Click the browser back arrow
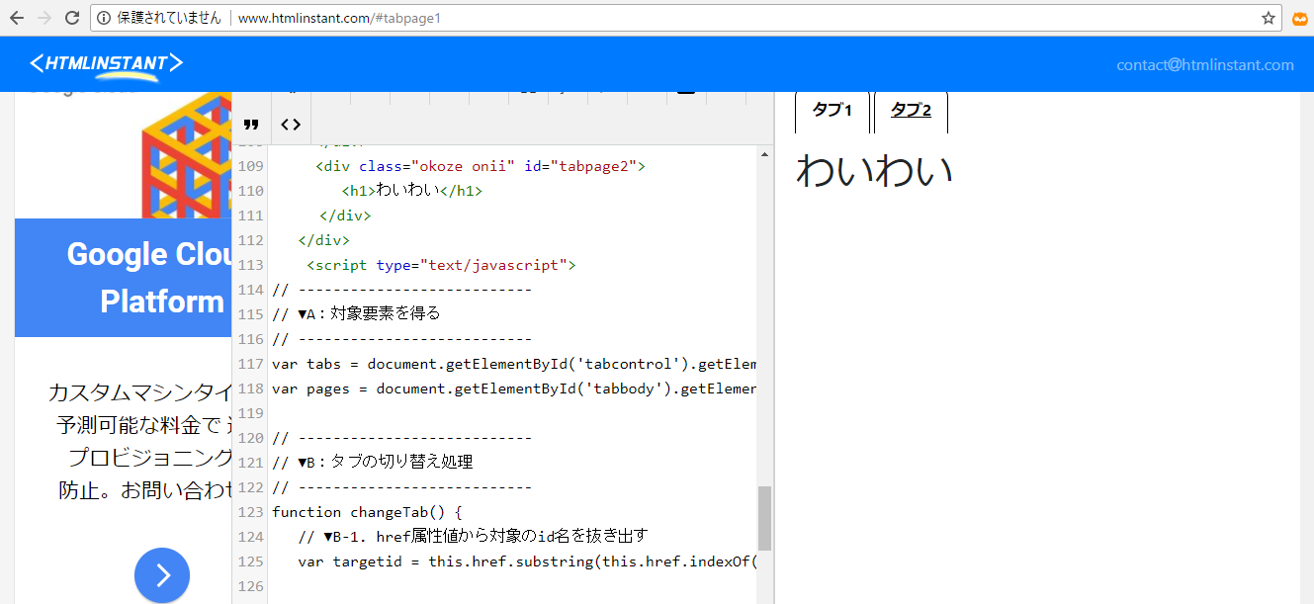 (x=17, y=18)
